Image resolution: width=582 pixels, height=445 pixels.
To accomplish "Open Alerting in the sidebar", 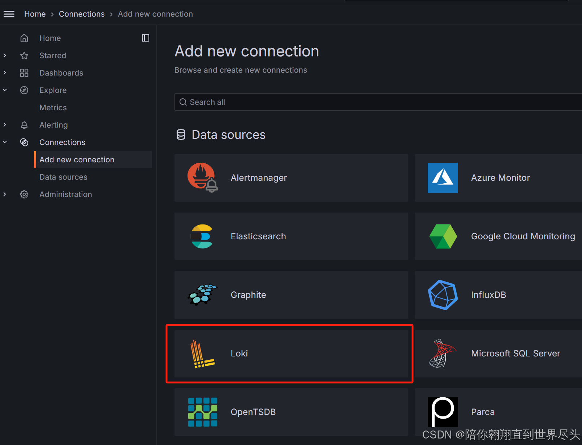I will tap(53, 125).
